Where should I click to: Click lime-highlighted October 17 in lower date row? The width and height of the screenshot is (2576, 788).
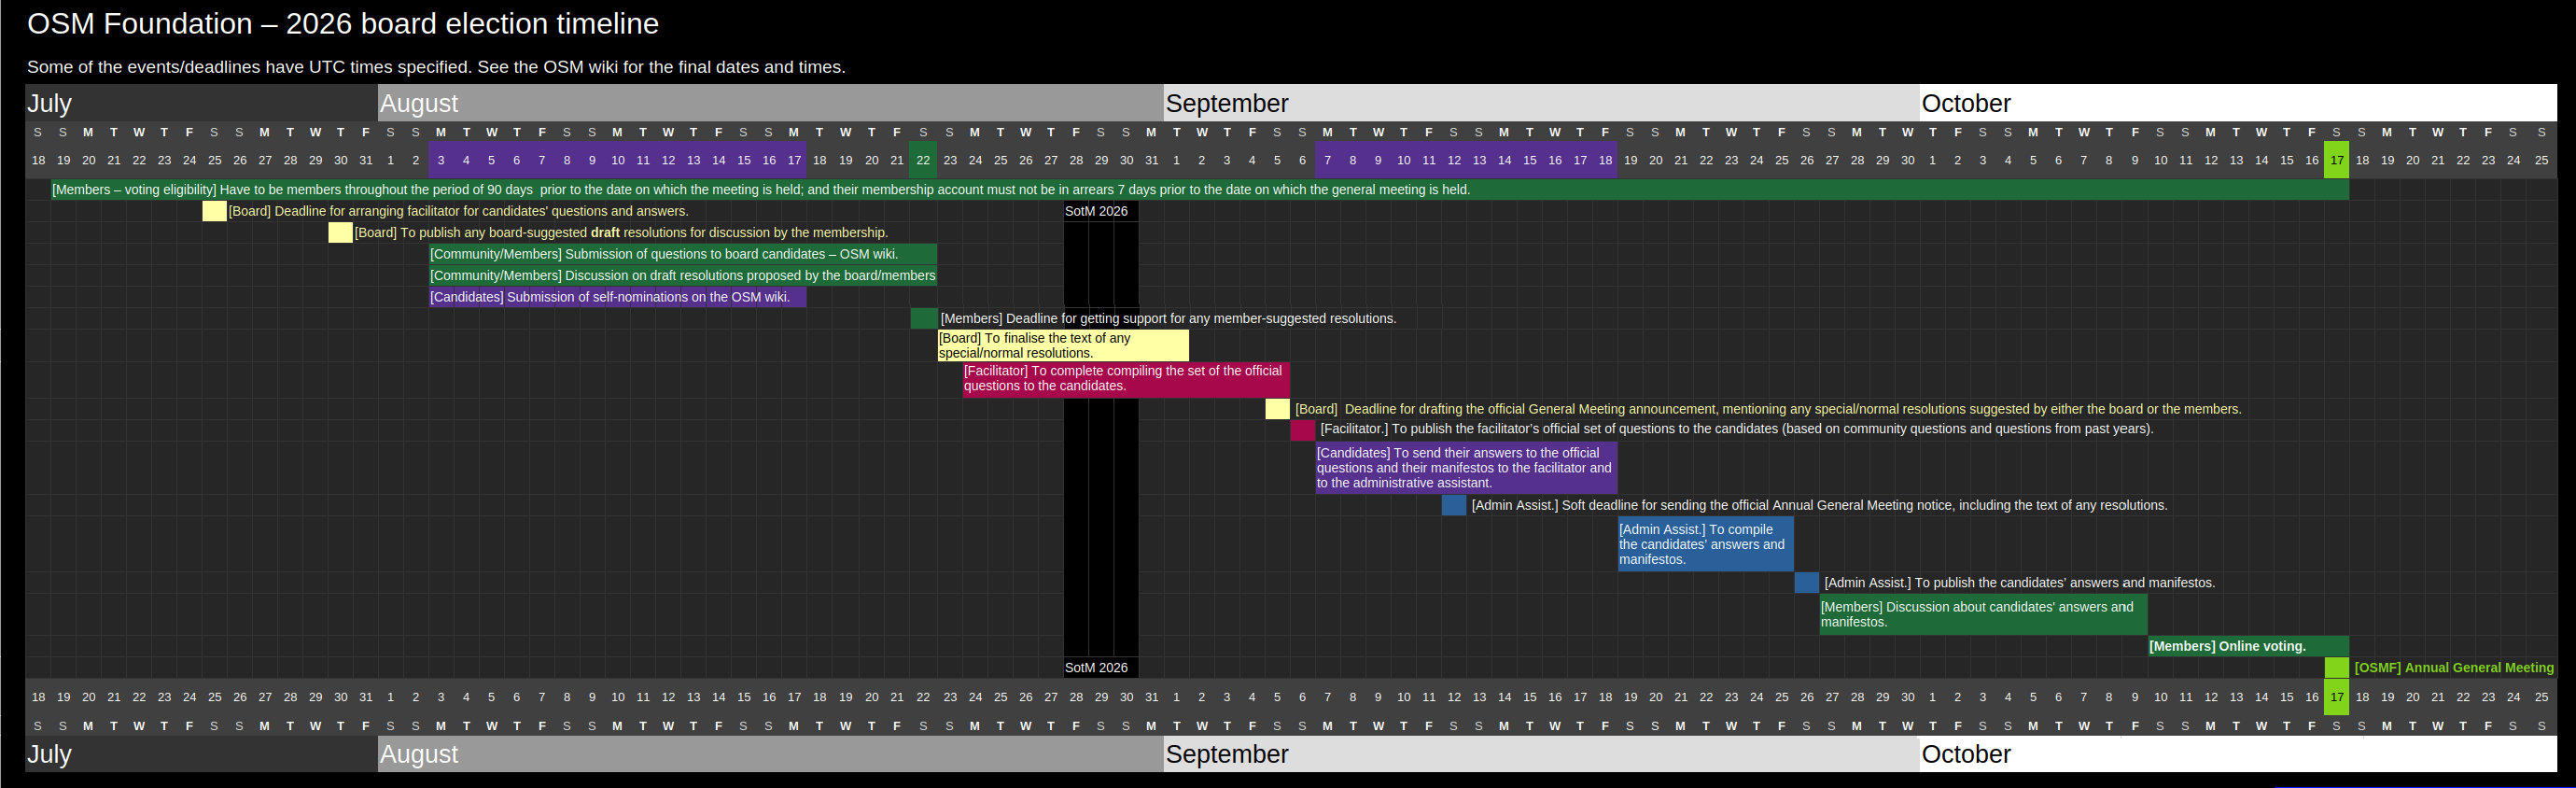(2337, 697)
